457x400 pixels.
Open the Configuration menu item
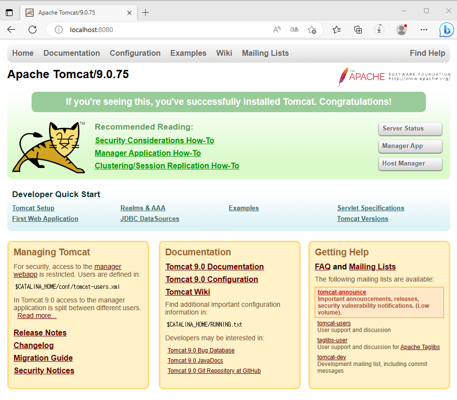point(135,53)
